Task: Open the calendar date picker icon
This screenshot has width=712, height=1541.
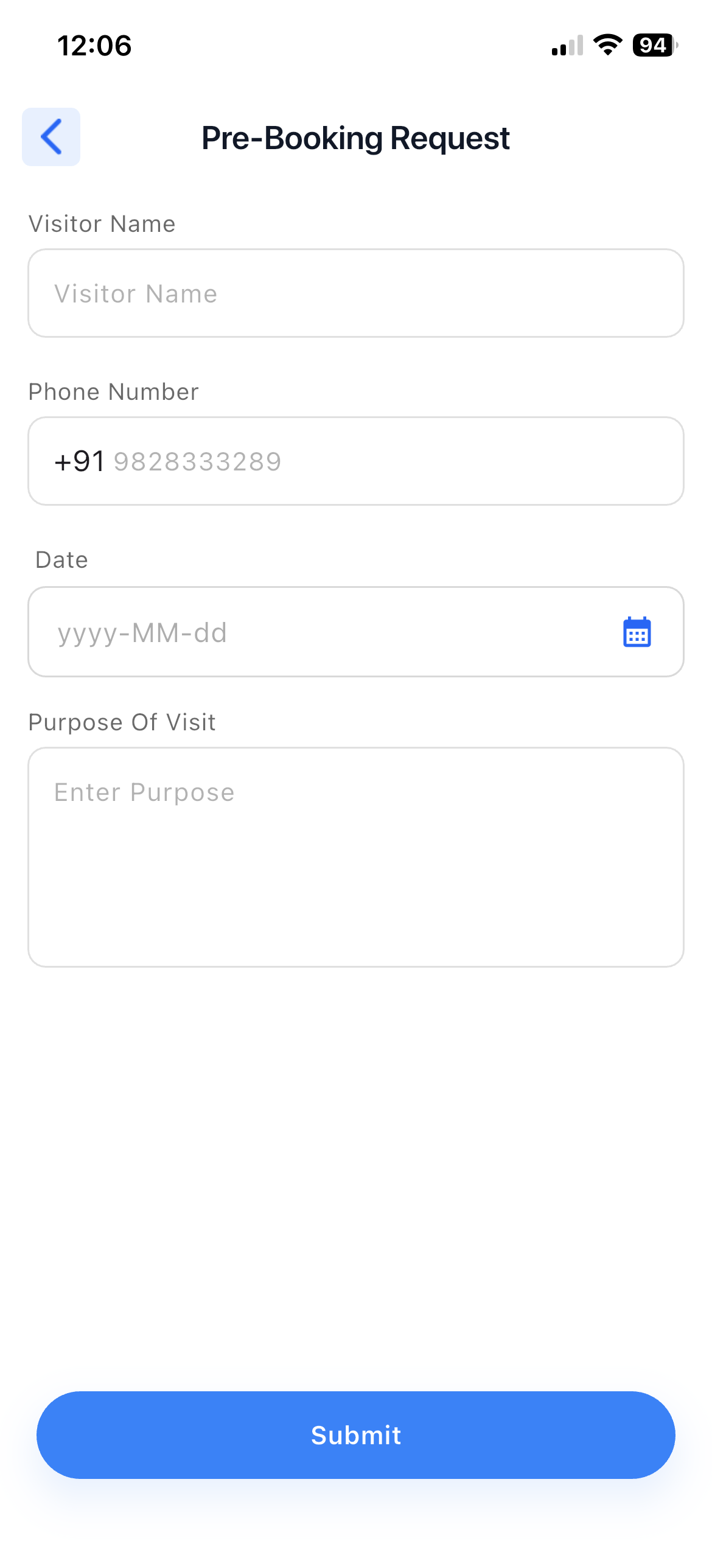Action: [637, 632]
